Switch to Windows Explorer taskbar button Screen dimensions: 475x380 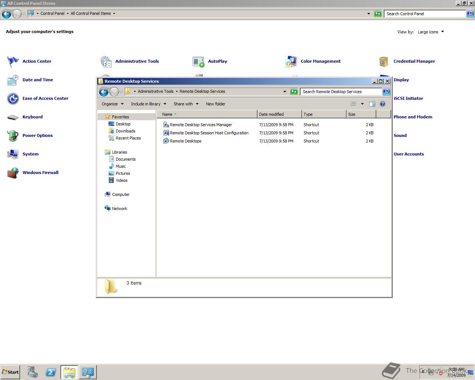tap(69, 372)
